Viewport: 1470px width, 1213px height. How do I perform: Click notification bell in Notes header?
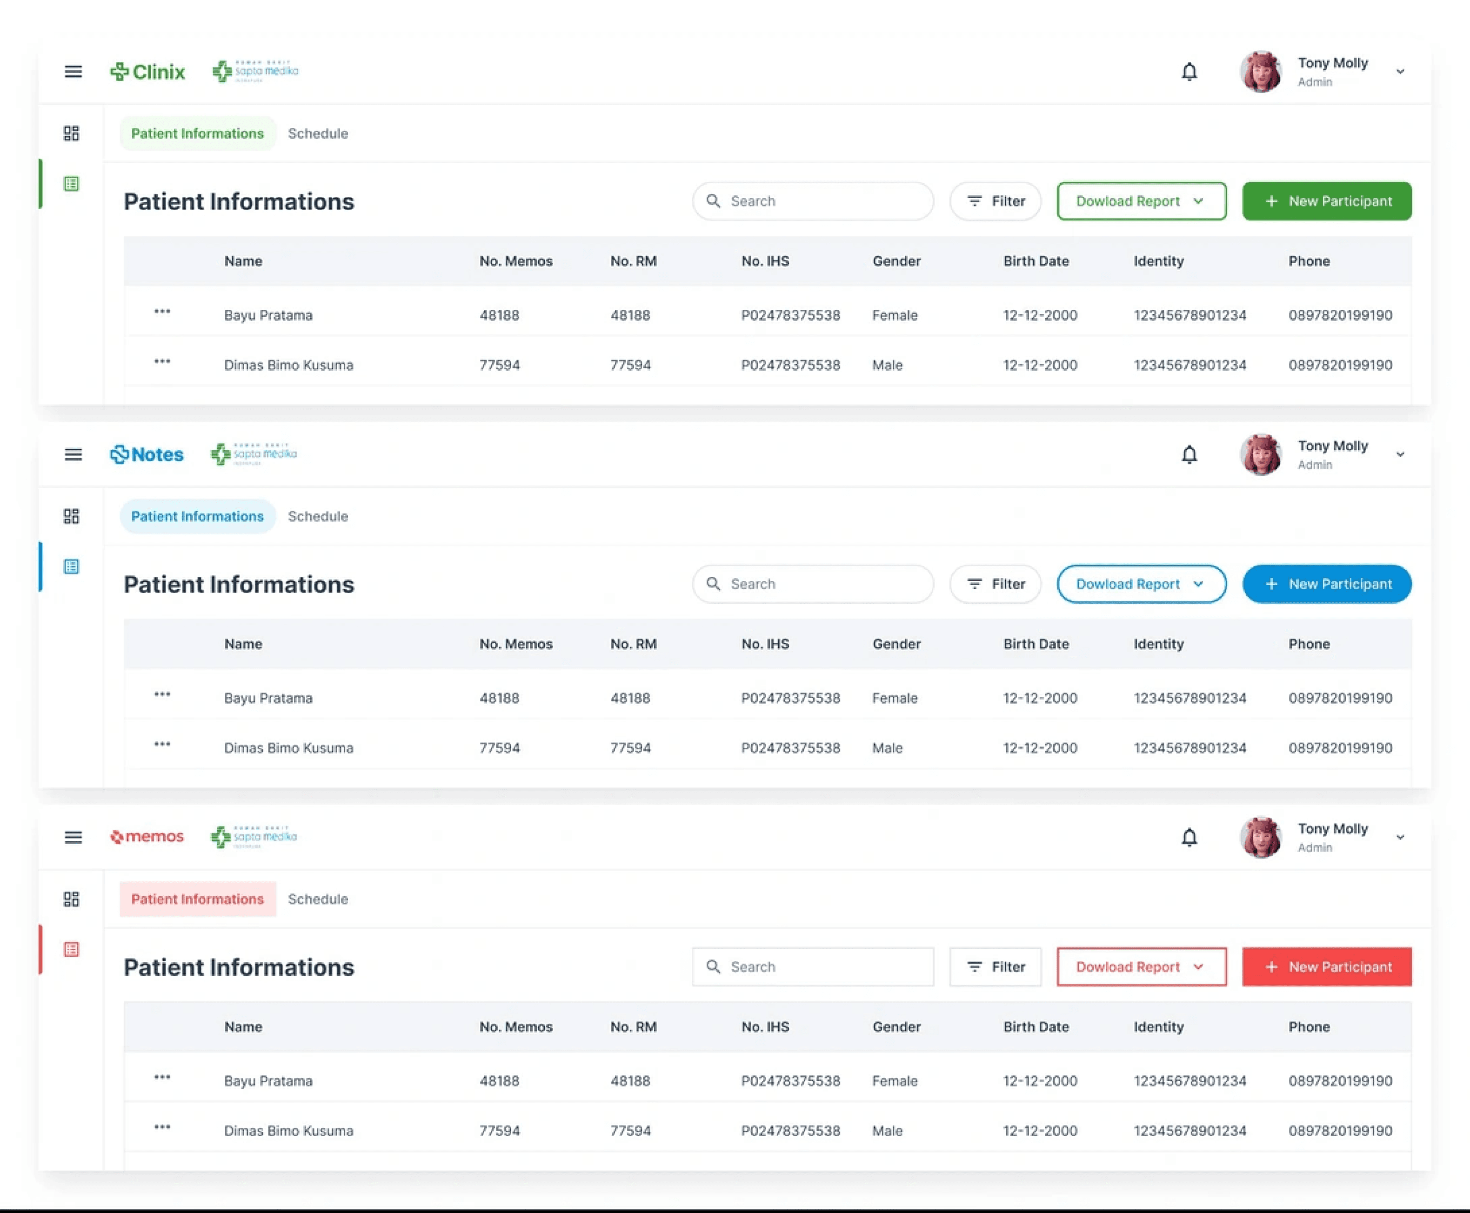tap(1189, 454)
